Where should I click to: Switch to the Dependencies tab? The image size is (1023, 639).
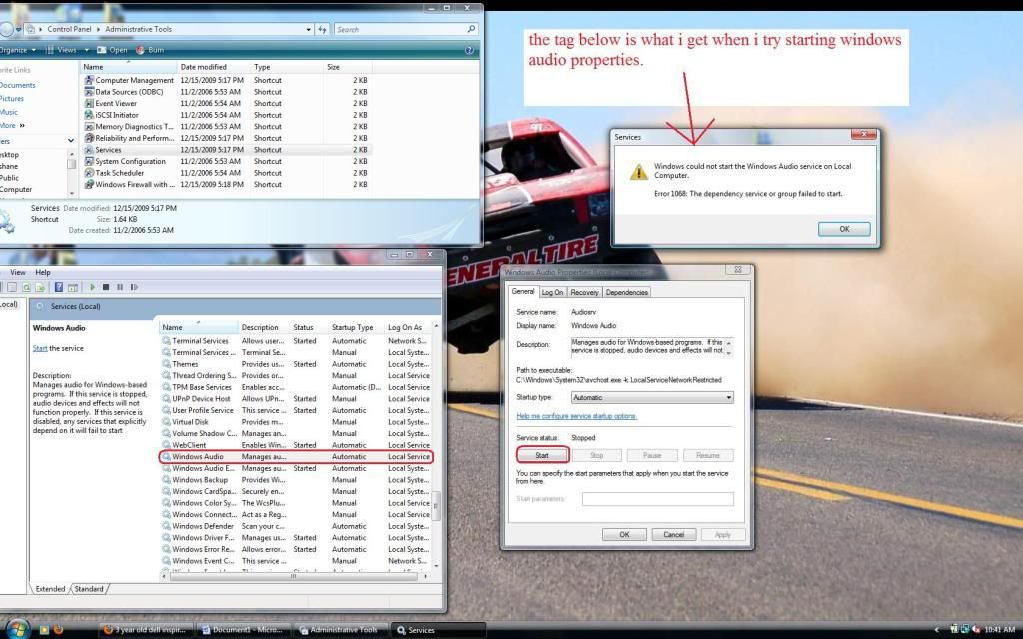(x=627, y=293)
